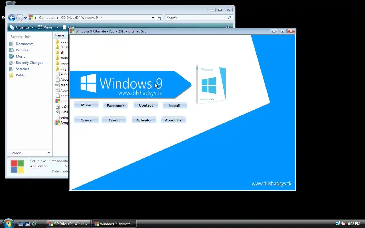Switch to the Windows 9 Ultimate taskbar button
Screen dimensions: 365x228
114,224
